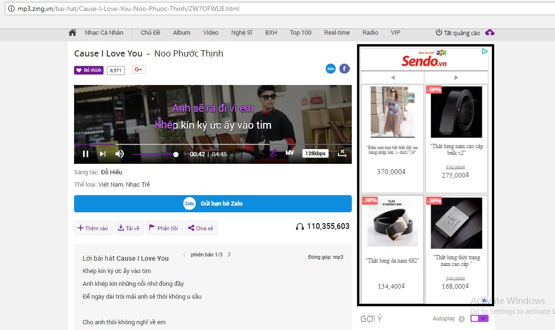Click the 8,571 like count
555x330 pixels.
pos(116,70)
